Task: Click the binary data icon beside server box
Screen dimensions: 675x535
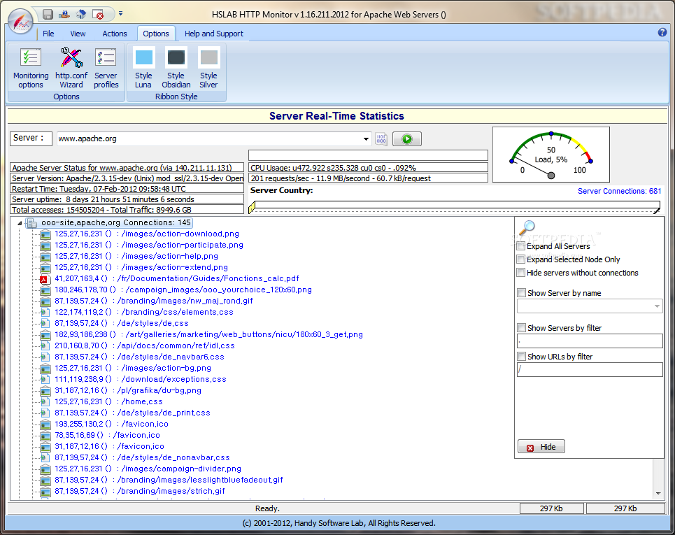Action: [381, 139]
